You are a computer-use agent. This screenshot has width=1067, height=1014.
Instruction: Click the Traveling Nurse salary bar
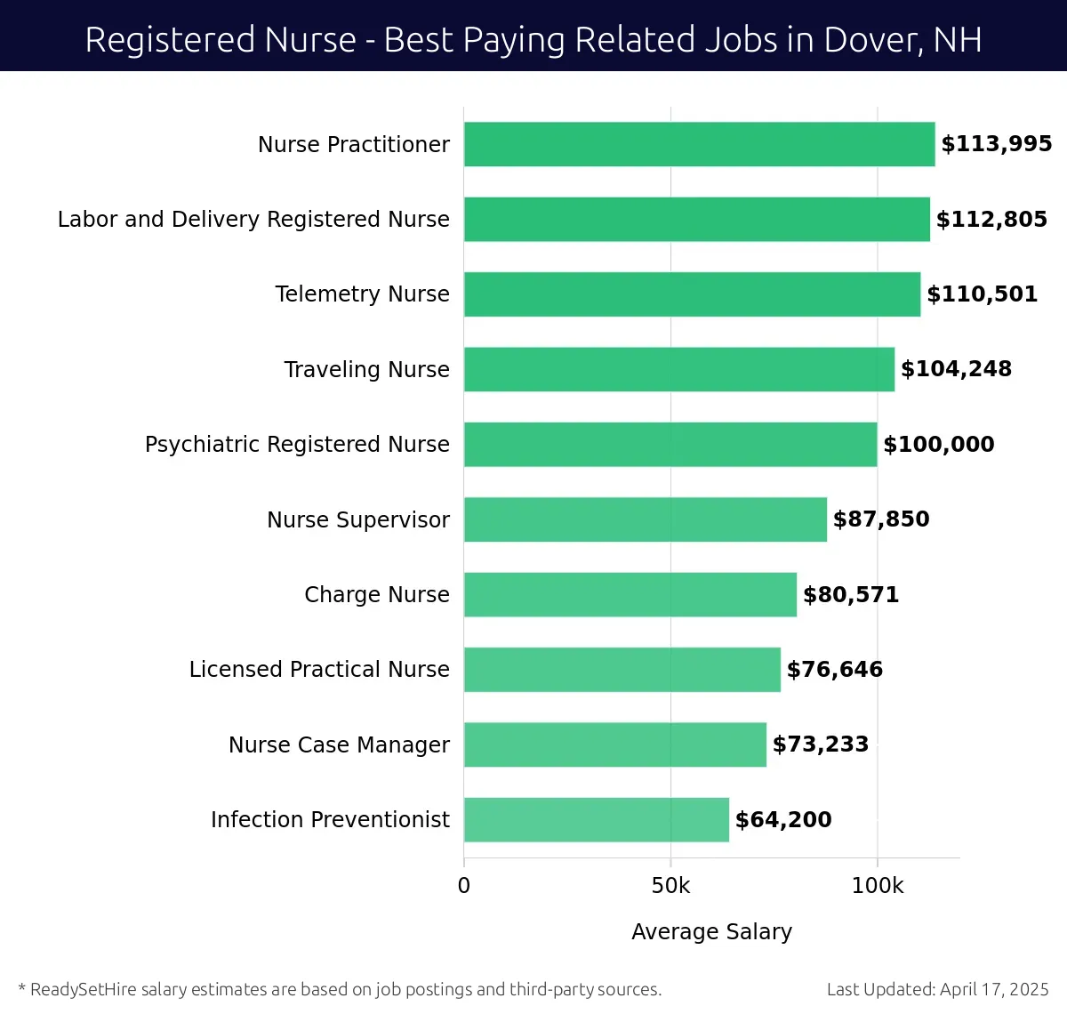click(x=679, y=369)
